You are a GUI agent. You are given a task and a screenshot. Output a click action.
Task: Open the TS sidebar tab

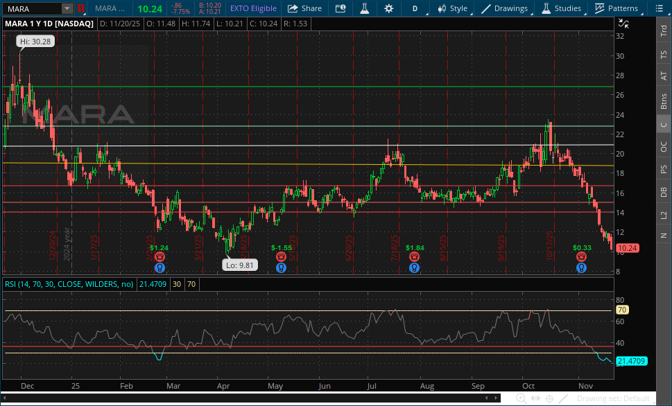664,55
